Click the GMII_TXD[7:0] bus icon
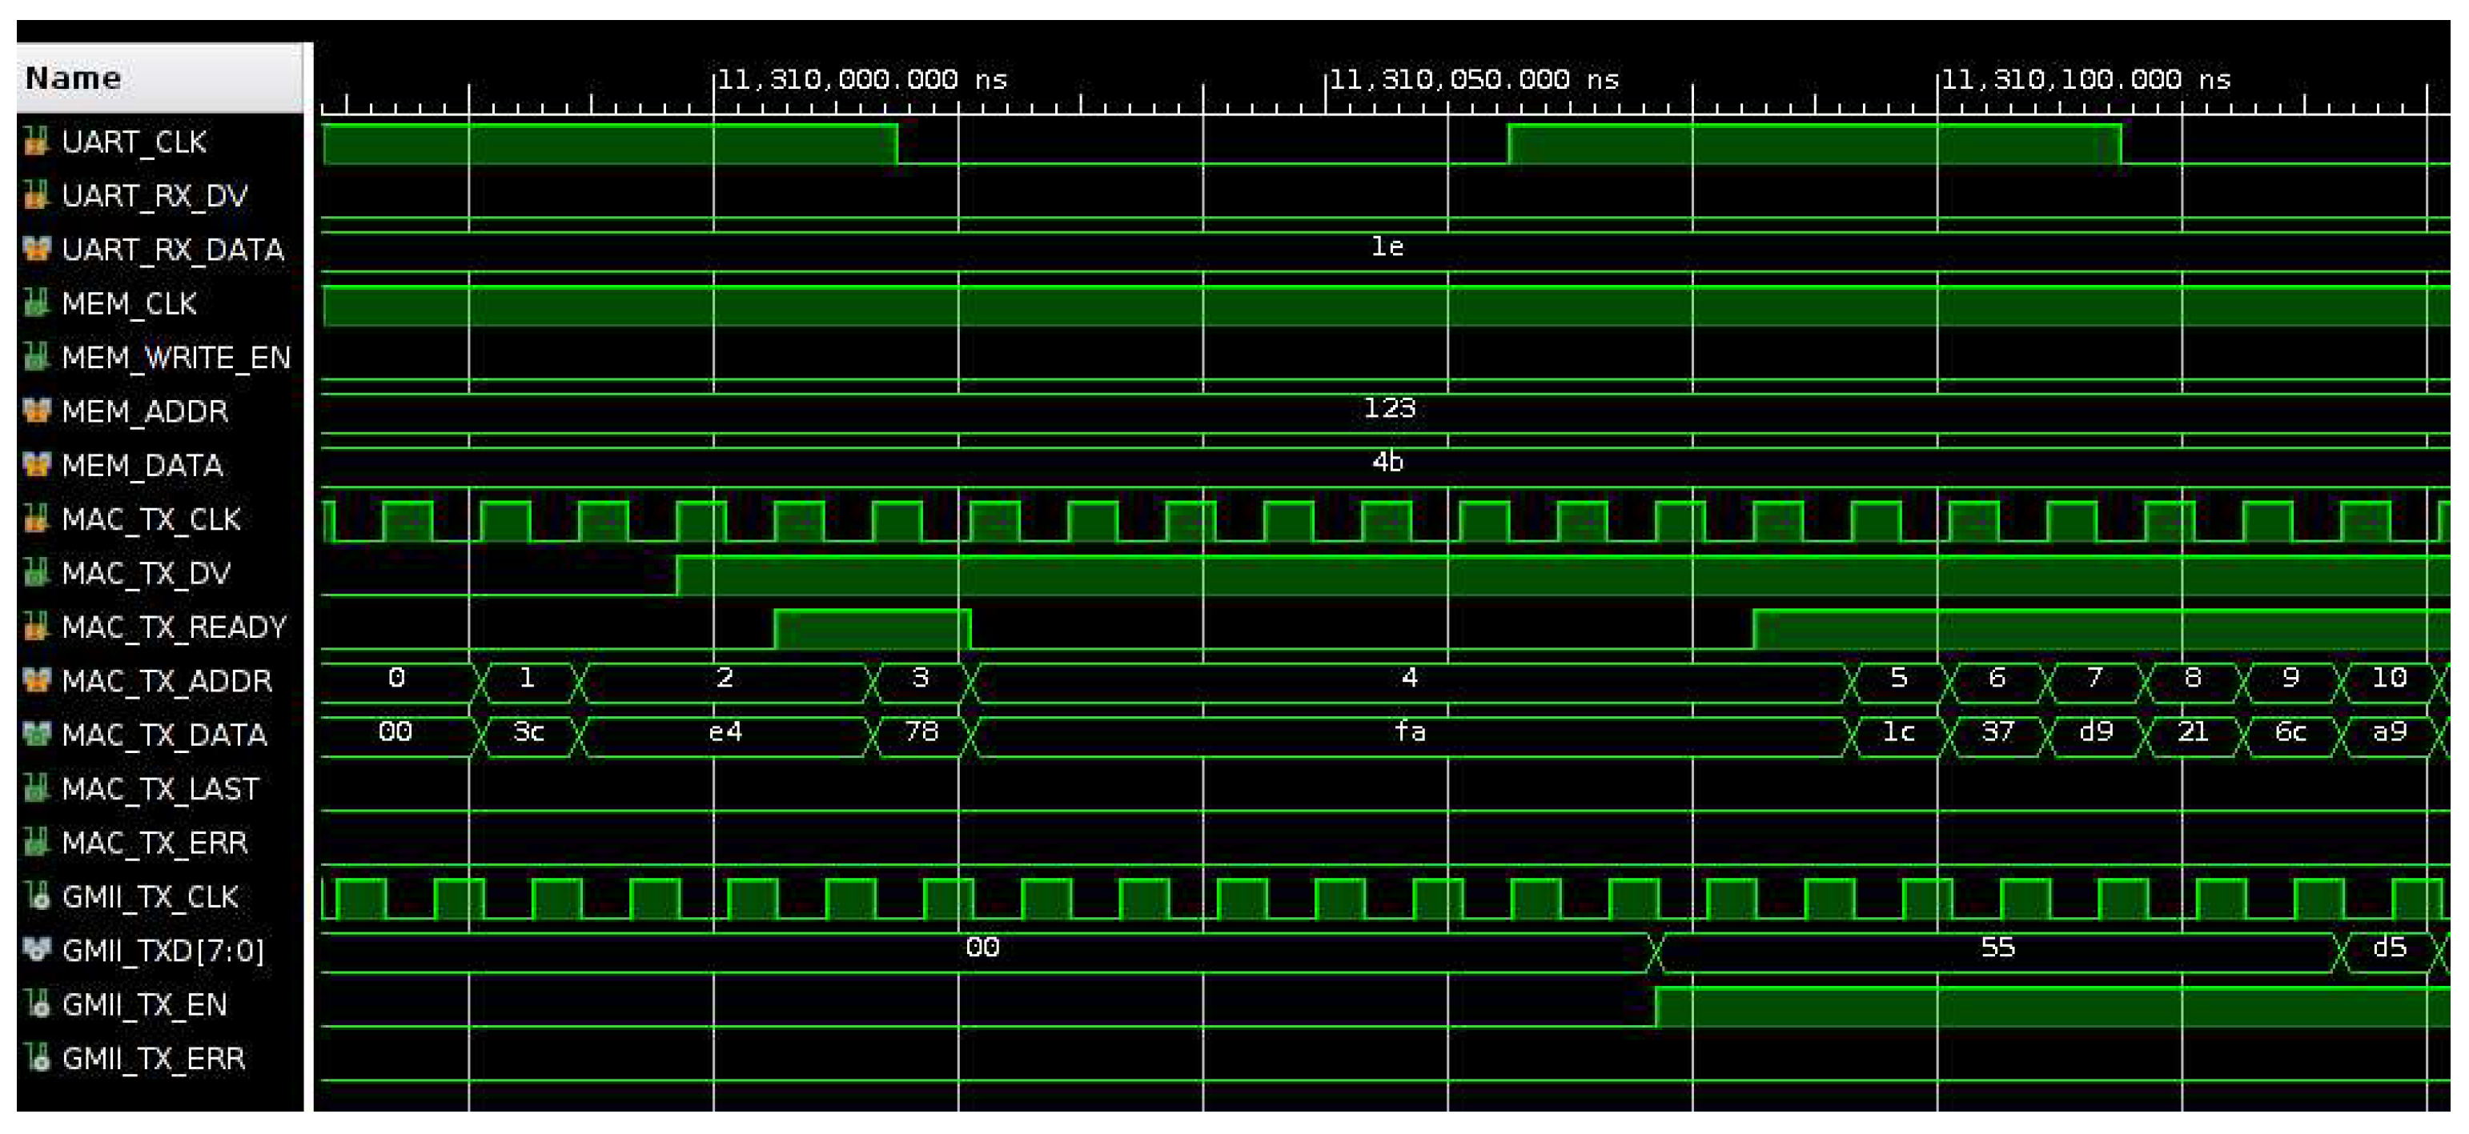Image resolution: width=2469 pixels, height=1134 pixels. pyautogui.click(x=36, y=950)
